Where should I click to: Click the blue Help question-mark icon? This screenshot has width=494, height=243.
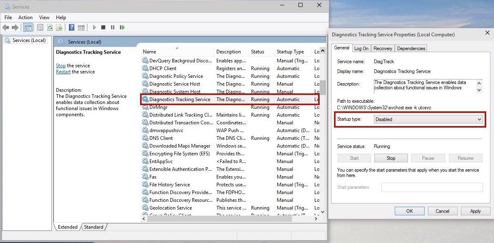coord(71,28)
